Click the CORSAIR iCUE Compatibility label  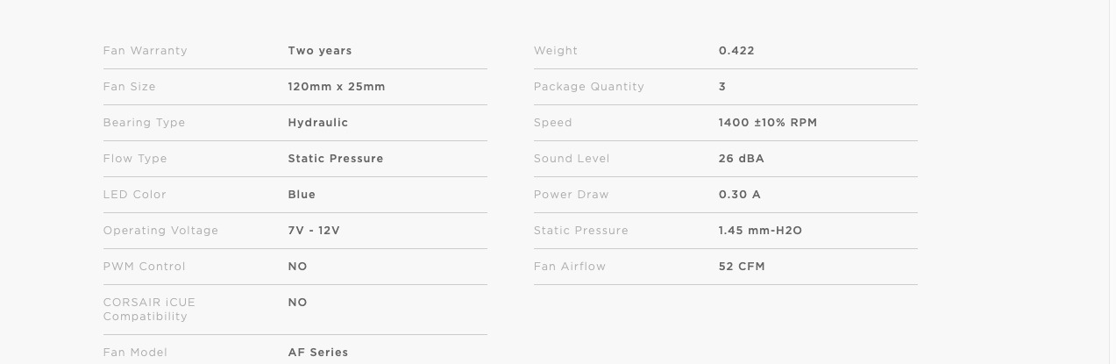coord(149,310)
